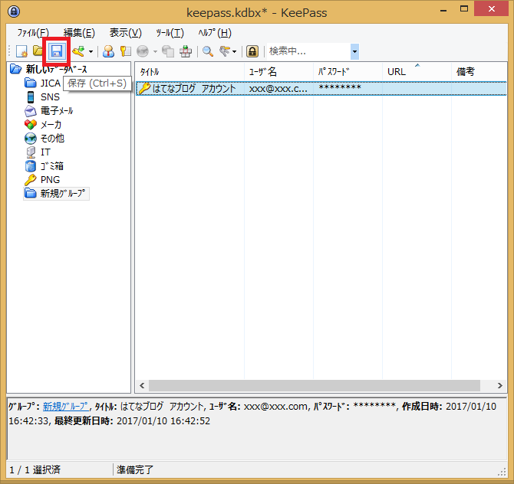Click the Copy URLs toolbar icon
This screenshot has height=484, width=514.
[x=168, y=51]
